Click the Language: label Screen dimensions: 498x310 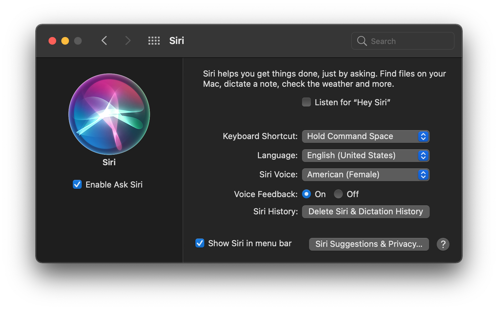tap(277, 156)
